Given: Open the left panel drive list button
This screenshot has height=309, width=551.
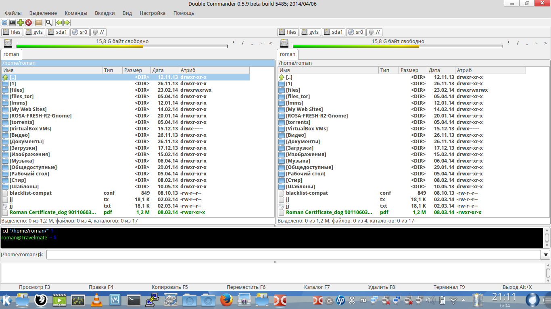Looking at the screenshot, I should (8, 43).
